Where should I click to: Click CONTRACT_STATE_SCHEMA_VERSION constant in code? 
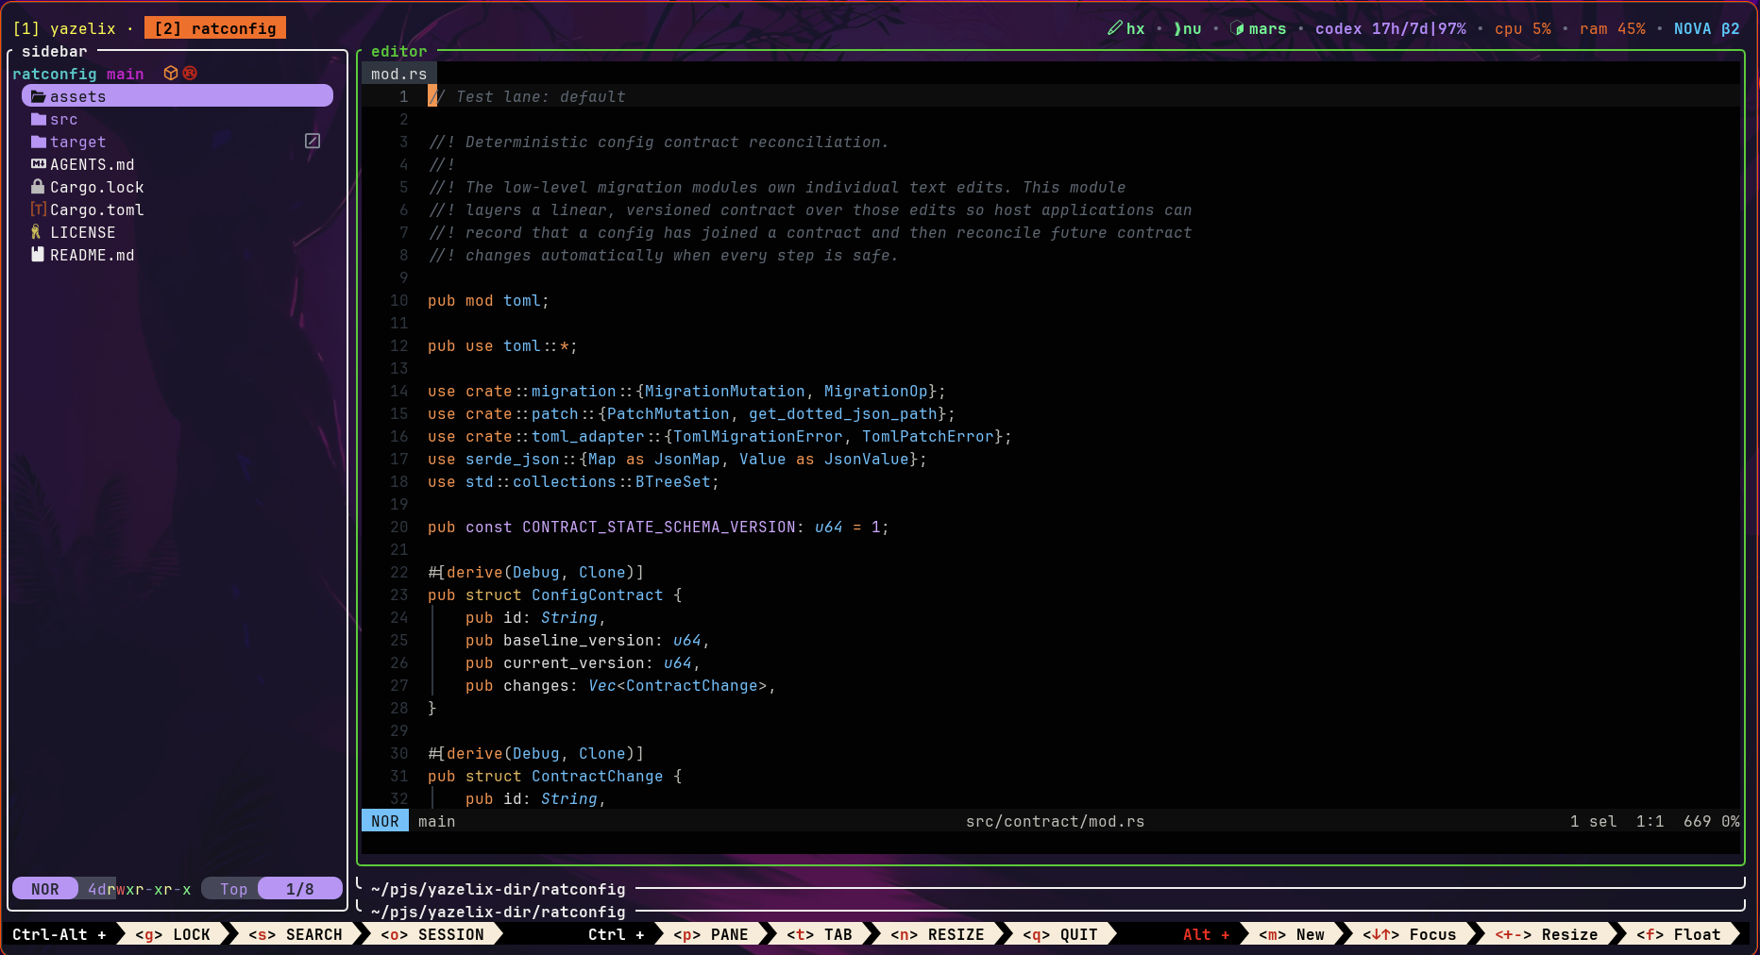658,527
